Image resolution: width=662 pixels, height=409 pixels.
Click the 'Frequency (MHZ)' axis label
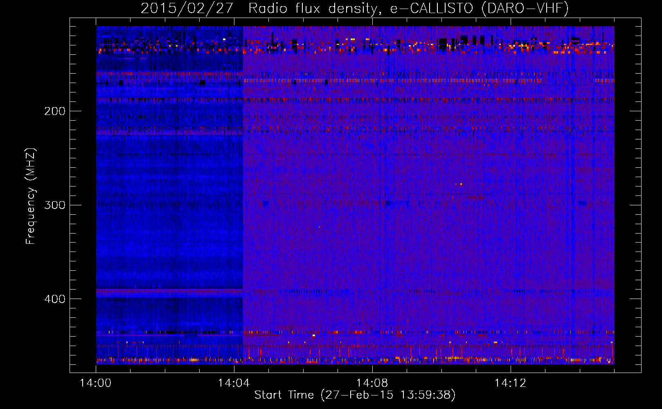(31, 196)
